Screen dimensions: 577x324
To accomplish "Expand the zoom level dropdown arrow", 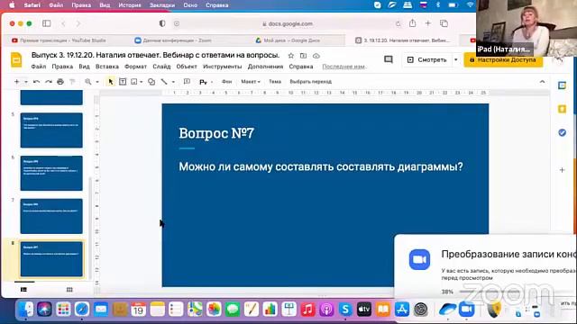I will pyautogui.click(x=97, y=82).
